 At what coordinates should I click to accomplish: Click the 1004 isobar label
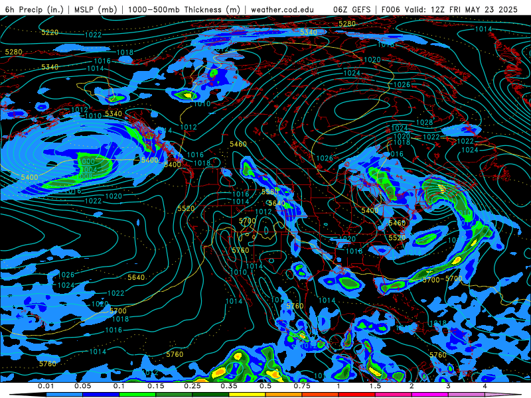[x=89, y=170]
